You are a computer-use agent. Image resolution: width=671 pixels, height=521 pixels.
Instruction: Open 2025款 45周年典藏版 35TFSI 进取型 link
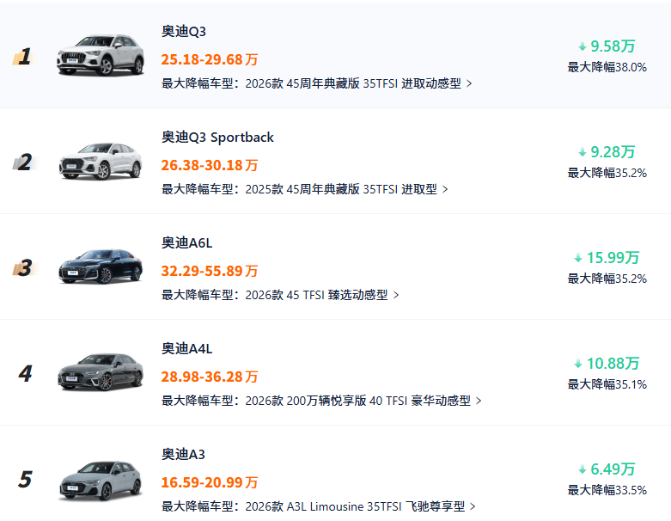(x=341, y=189)
